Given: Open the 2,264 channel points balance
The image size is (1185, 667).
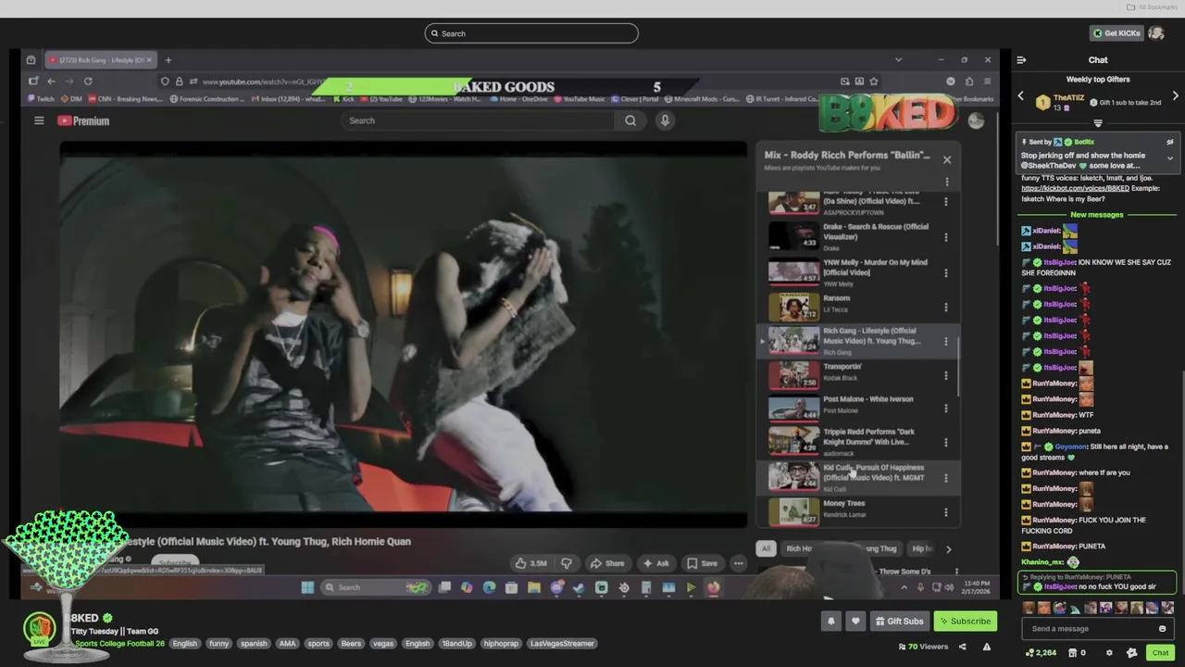Looking at the screenshot, I should pyautogui.click(x=1041, y=652).
